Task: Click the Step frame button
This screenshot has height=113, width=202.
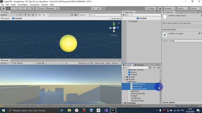Action: click(103, 8)
